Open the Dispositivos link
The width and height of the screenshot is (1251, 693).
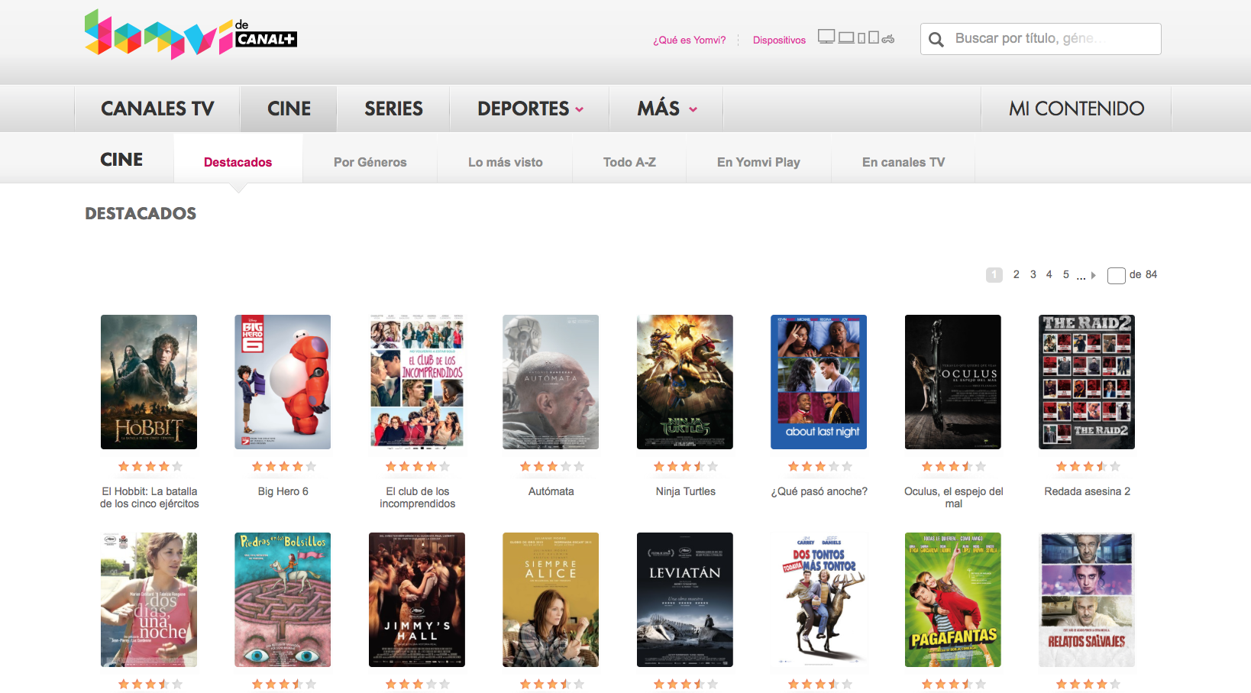pyautogui.click(x=779, y=40)
